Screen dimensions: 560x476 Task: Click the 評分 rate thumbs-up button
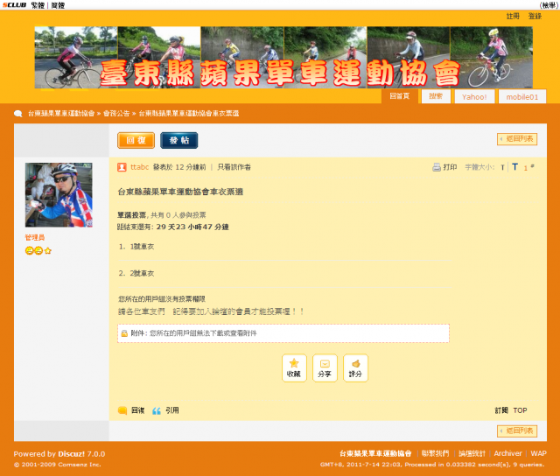pyautogui.click(x=355, y=367)
